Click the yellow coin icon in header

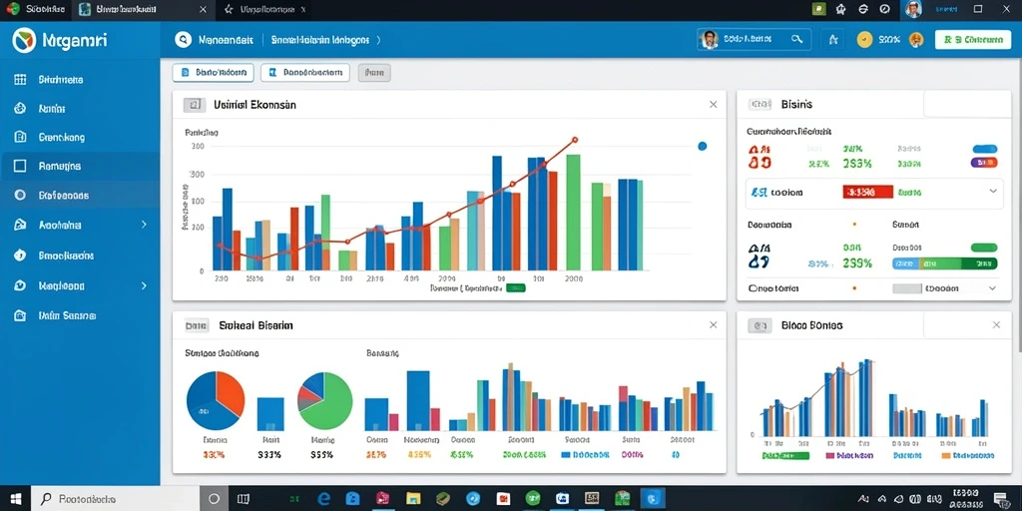[x=864, y=40]
